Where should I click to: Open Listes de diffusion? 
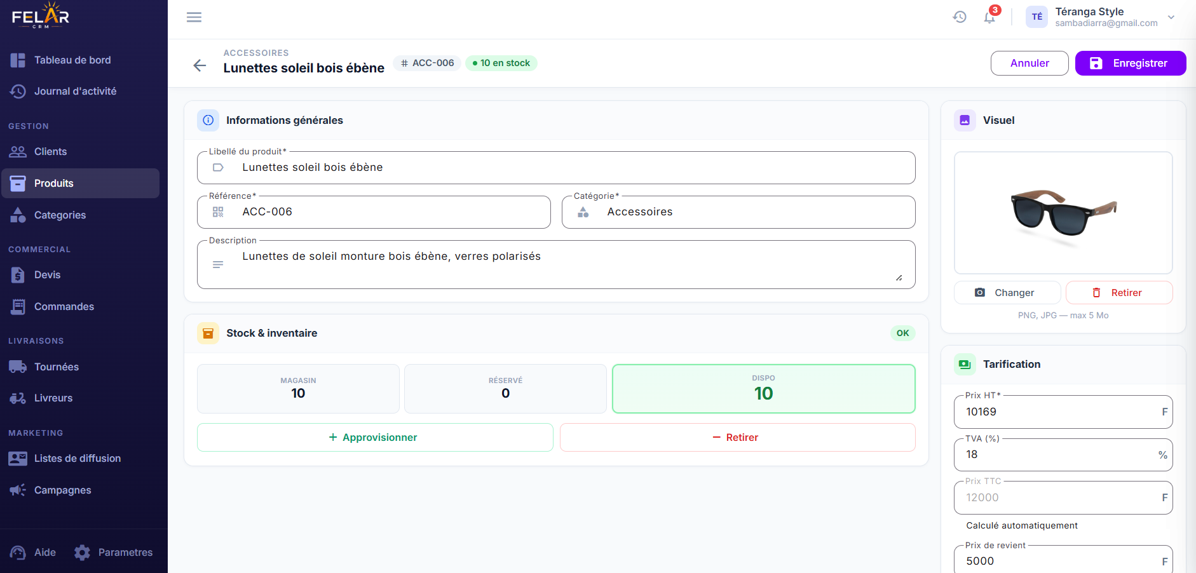click(81, 459)
